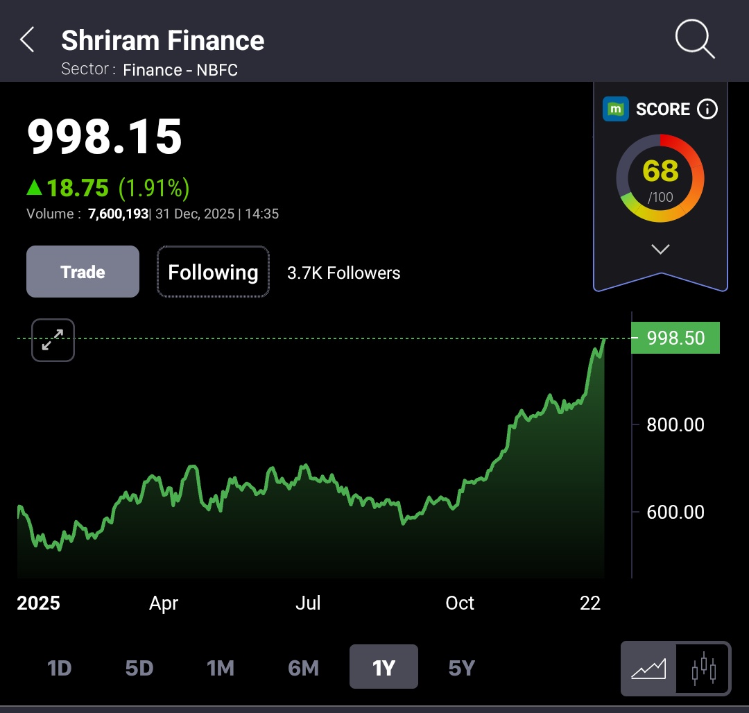Tap the Trade button

pos(83,272)
